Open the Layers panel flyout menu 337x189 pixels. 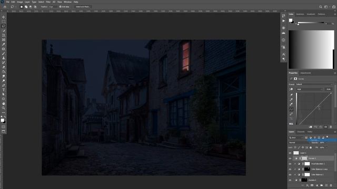tap(335, 132)
